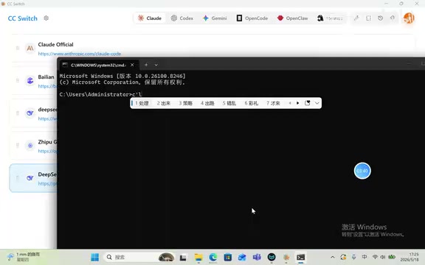Open File Explorer from the taskbar
425x265 pixels.
coord(198,258)
